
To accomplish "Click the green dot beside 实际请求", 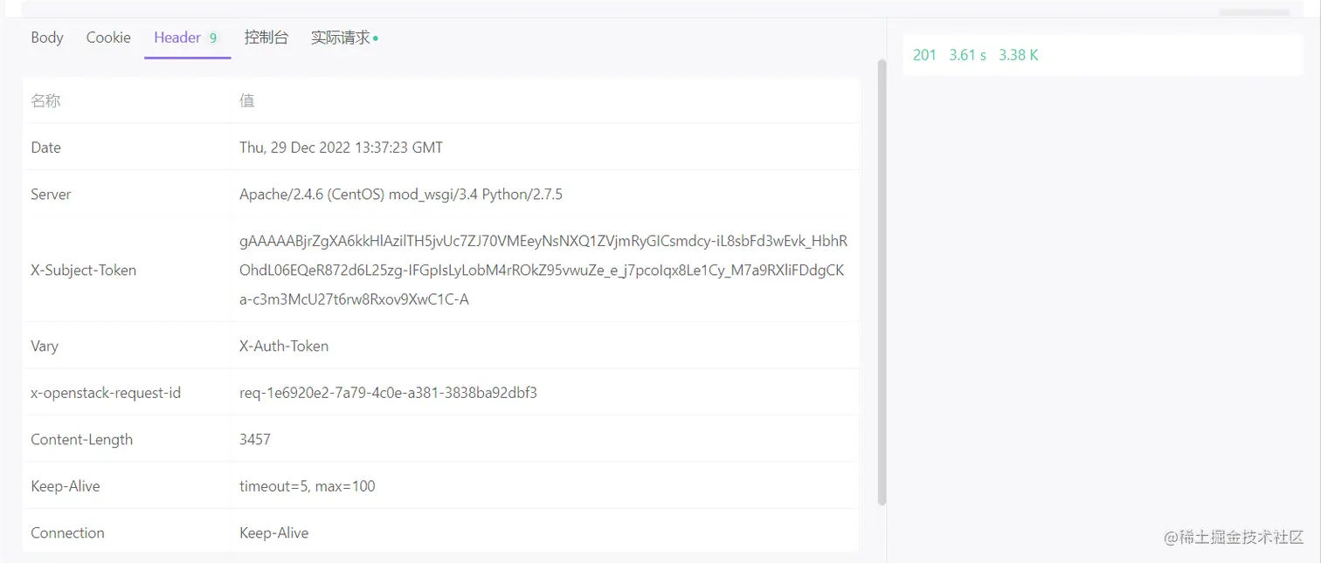I will [376, 38].
